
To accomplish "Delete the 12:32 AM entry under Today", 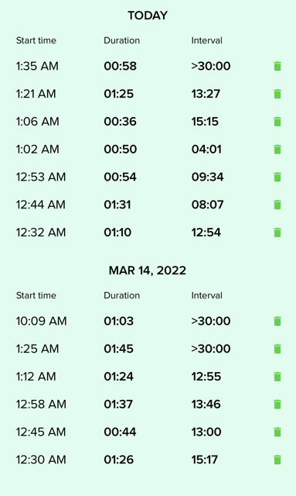I will tap(277, 232).
